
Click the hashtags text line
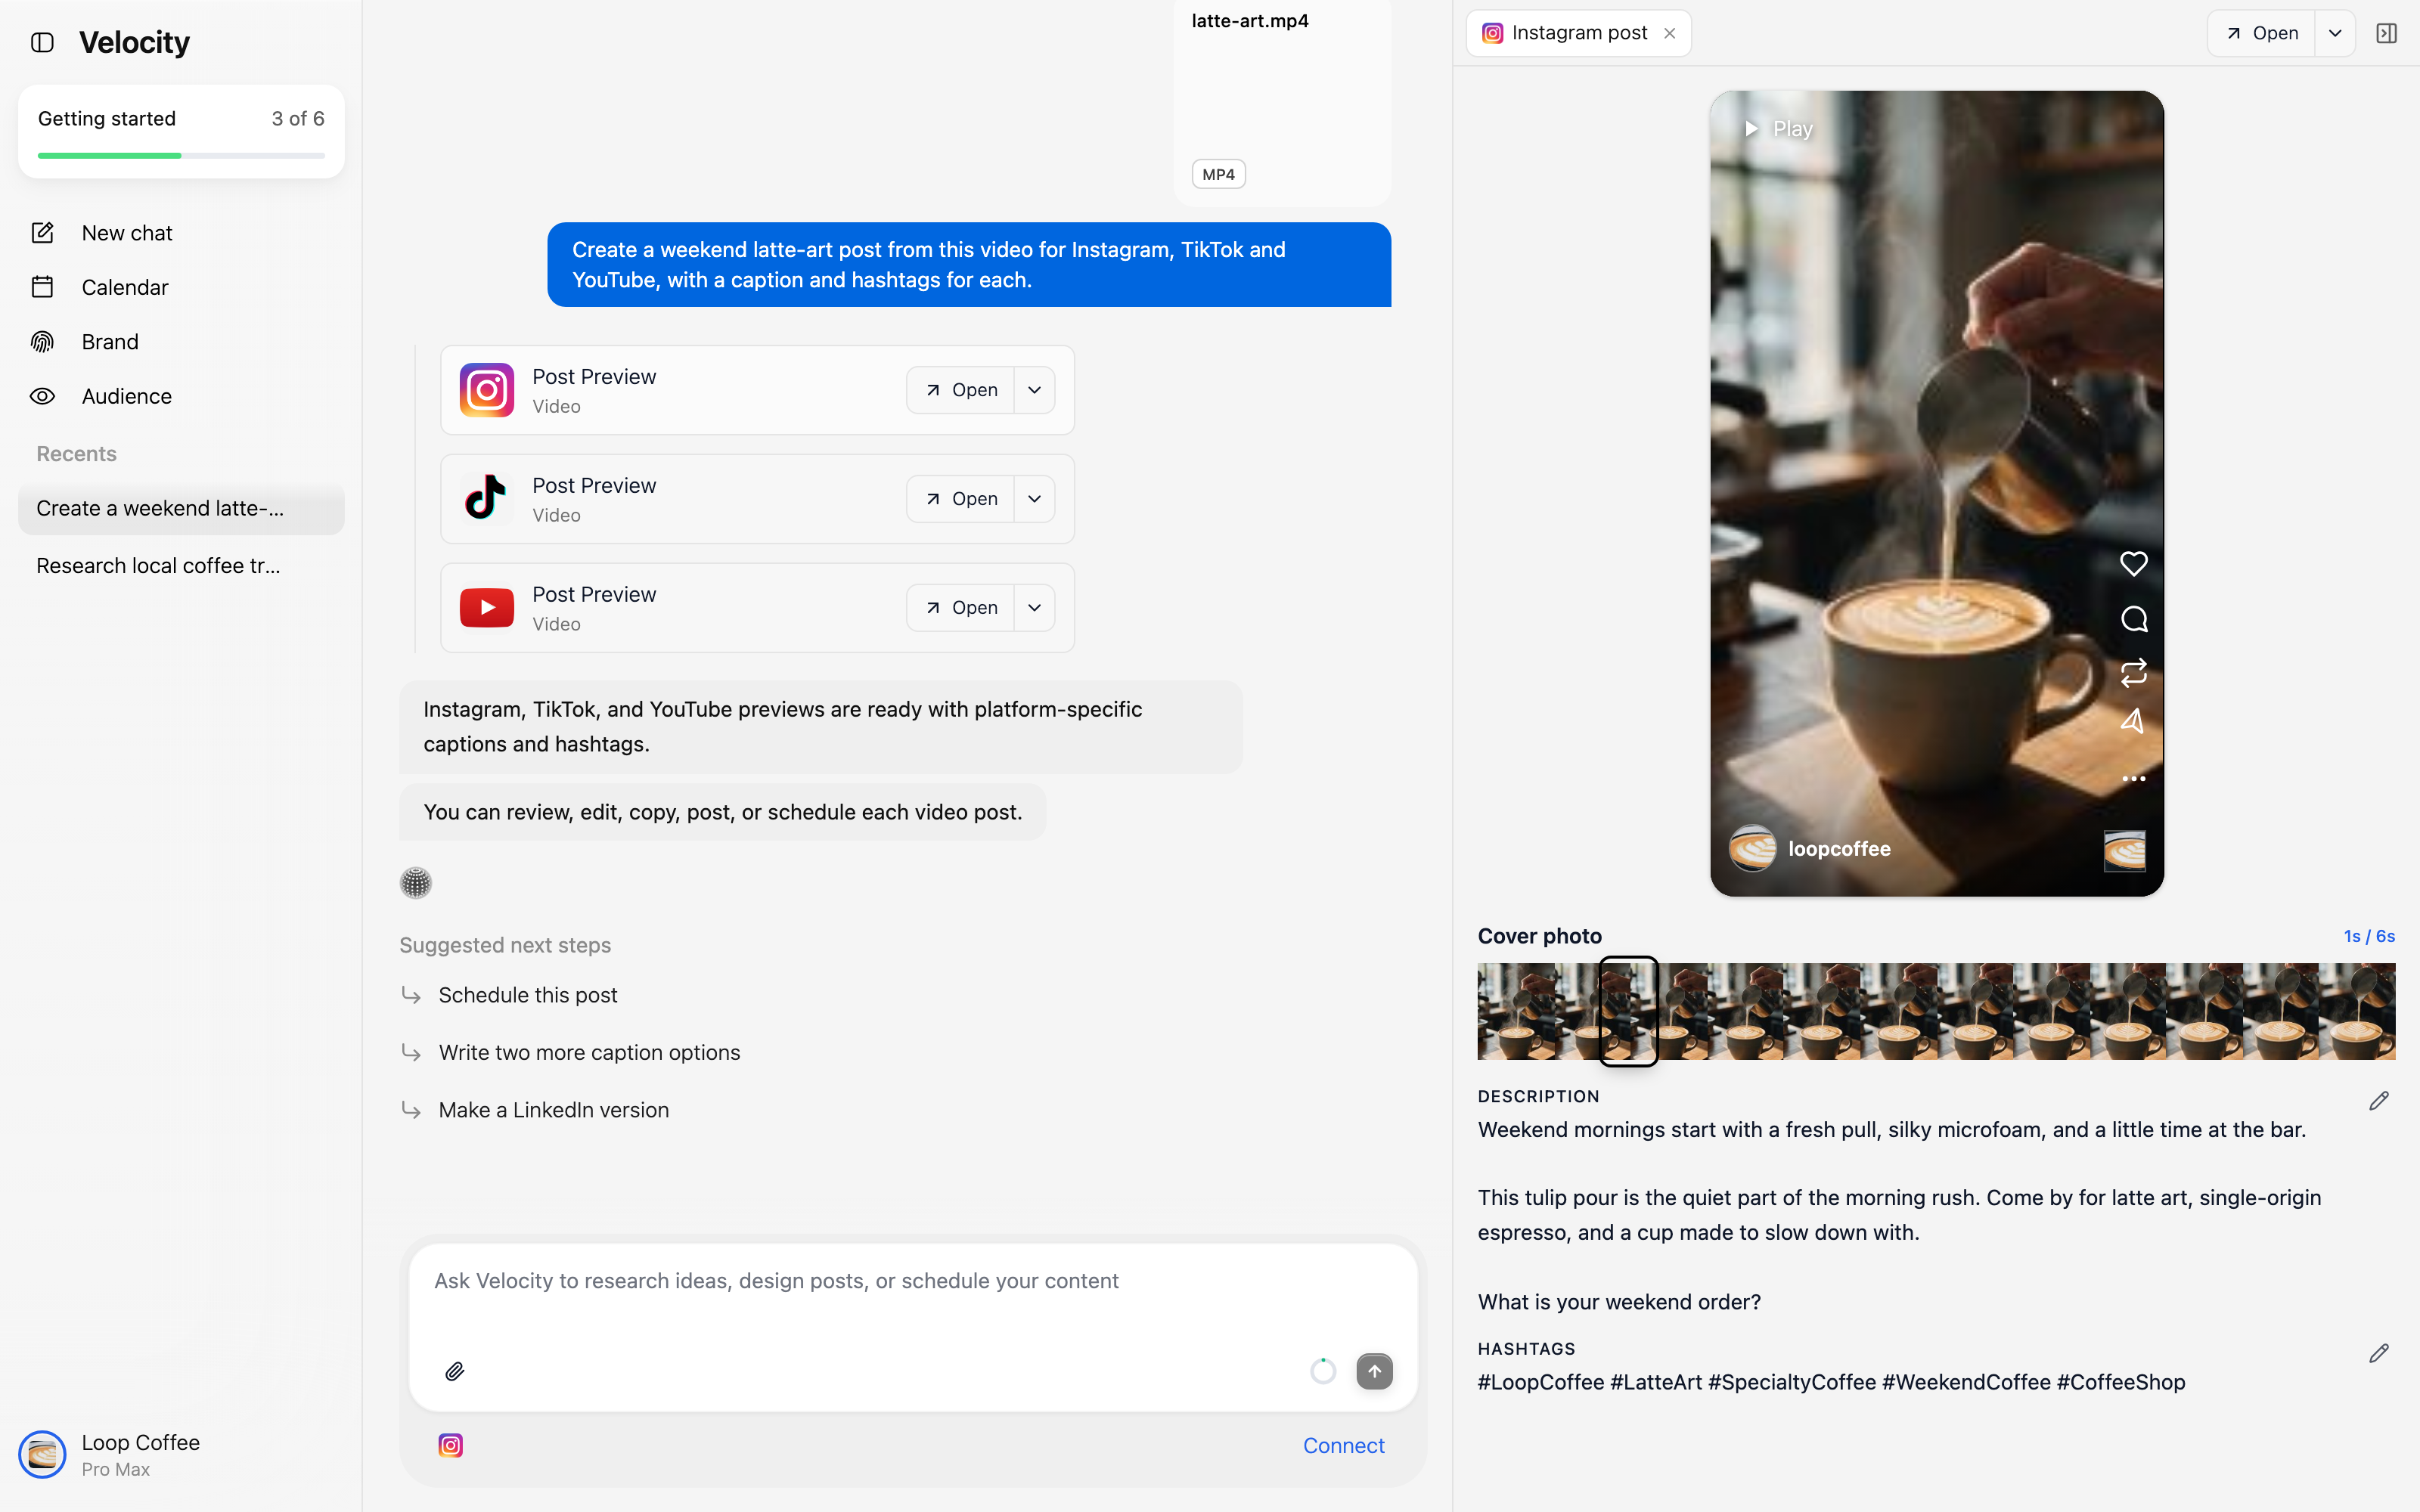click(1831, 1382)
